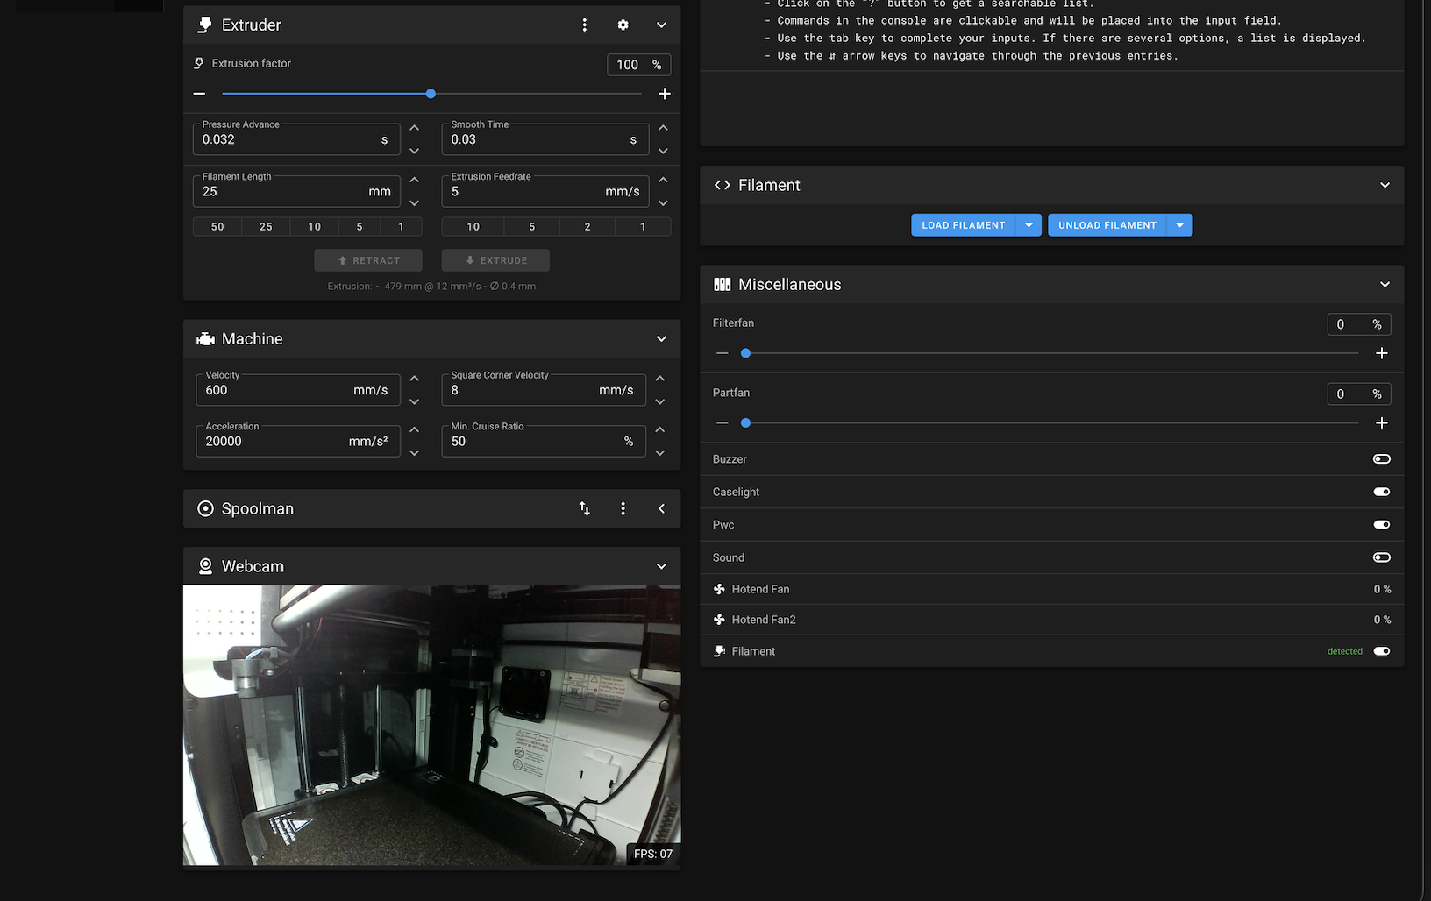The image size is (1431, 901).
Task: Click the Extrude button
Action: tap(495, 260)
